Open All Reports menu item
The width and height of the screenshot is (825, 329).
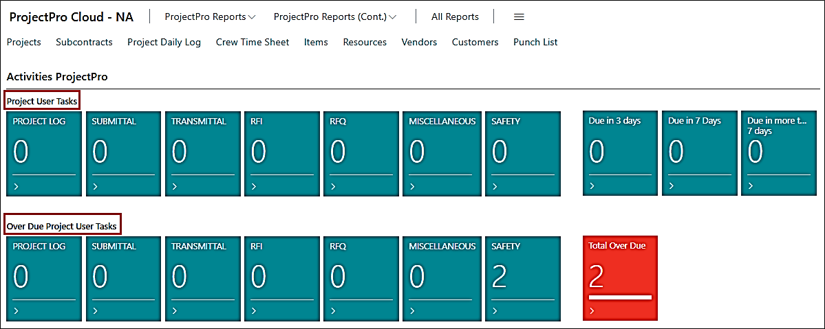[x=455, y=16]
